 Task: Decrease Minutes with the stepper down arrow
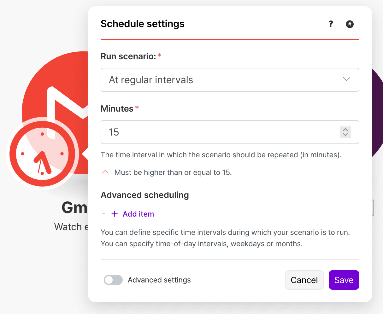pyautogui.click(x=345, y=135)
